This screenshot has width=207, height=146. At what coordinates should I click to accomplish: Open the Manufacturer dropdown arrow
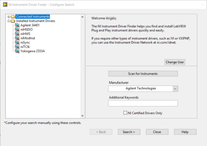(175, 89)
